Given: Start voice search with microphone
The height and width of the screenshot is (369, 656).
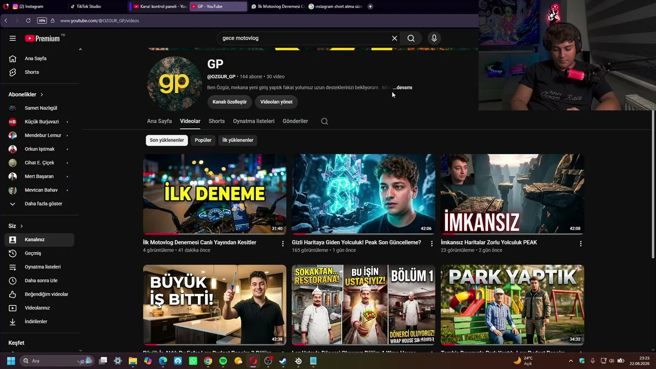Looking at the screenshot, I should click(x=434, y=38).
